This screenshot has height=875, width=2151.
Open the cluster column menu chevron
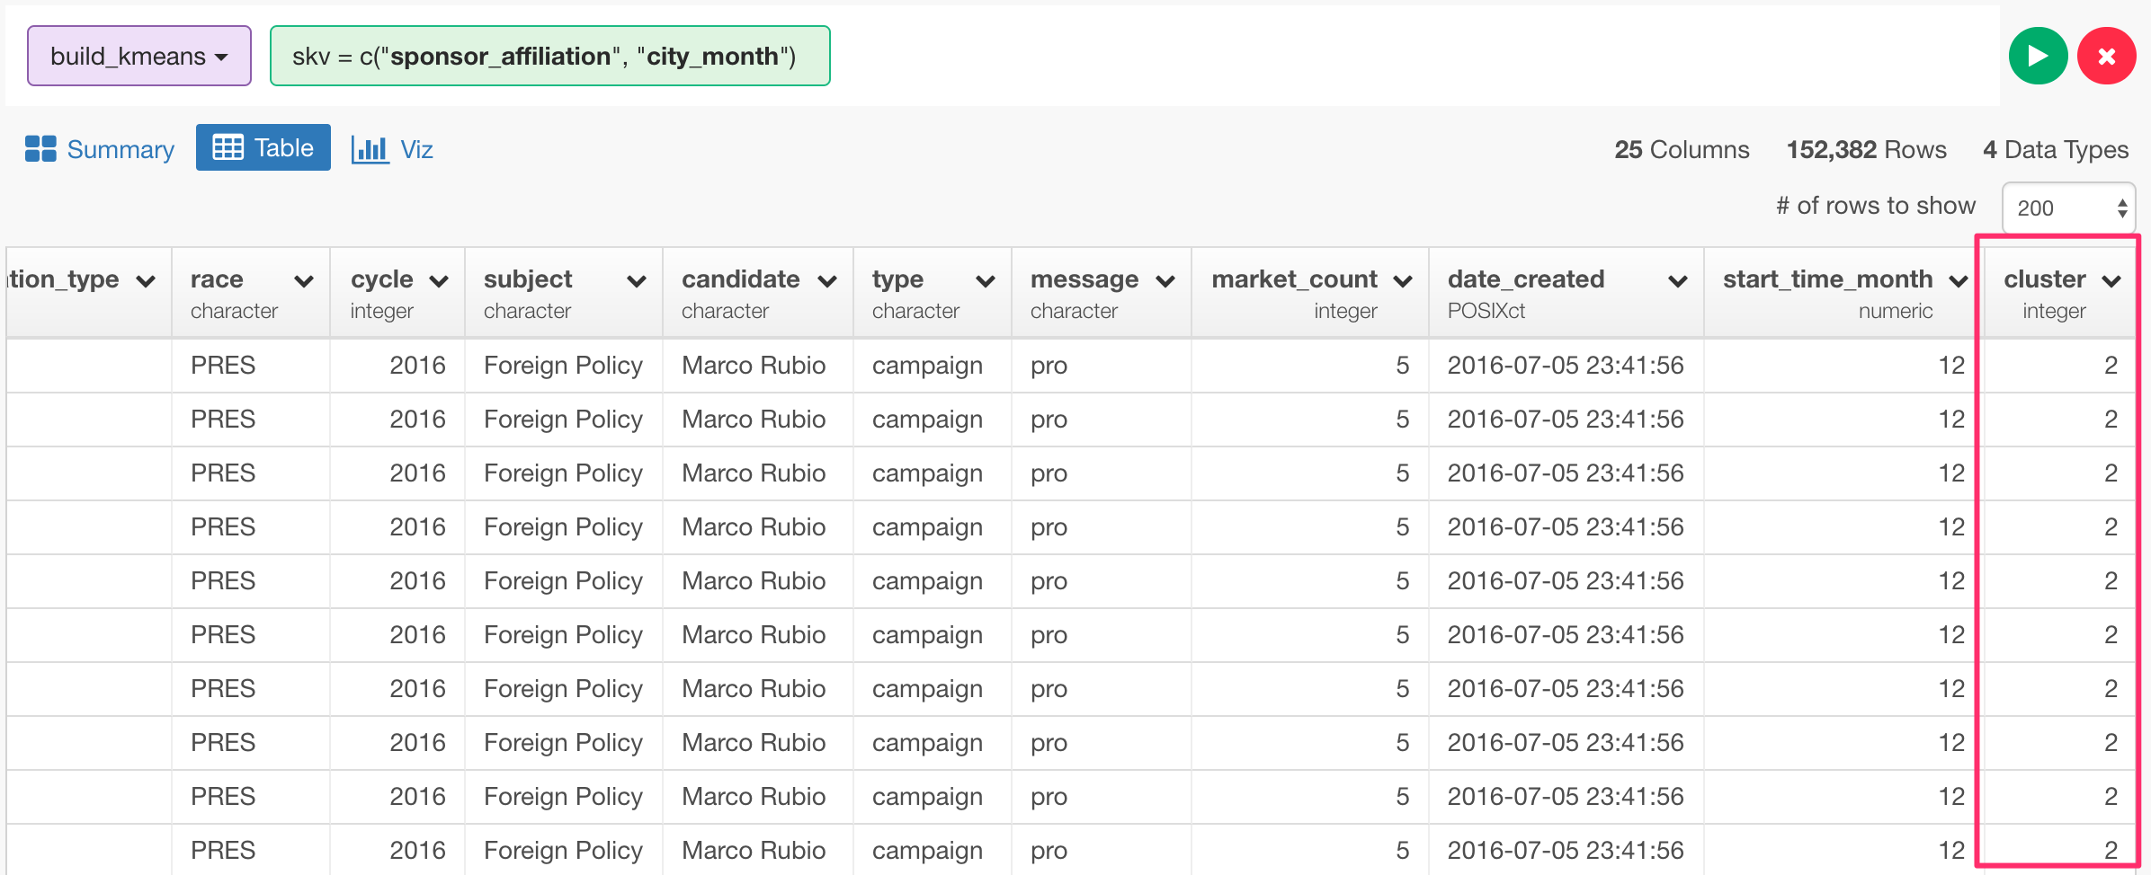pyautogui.click(x=2111, y=281)
